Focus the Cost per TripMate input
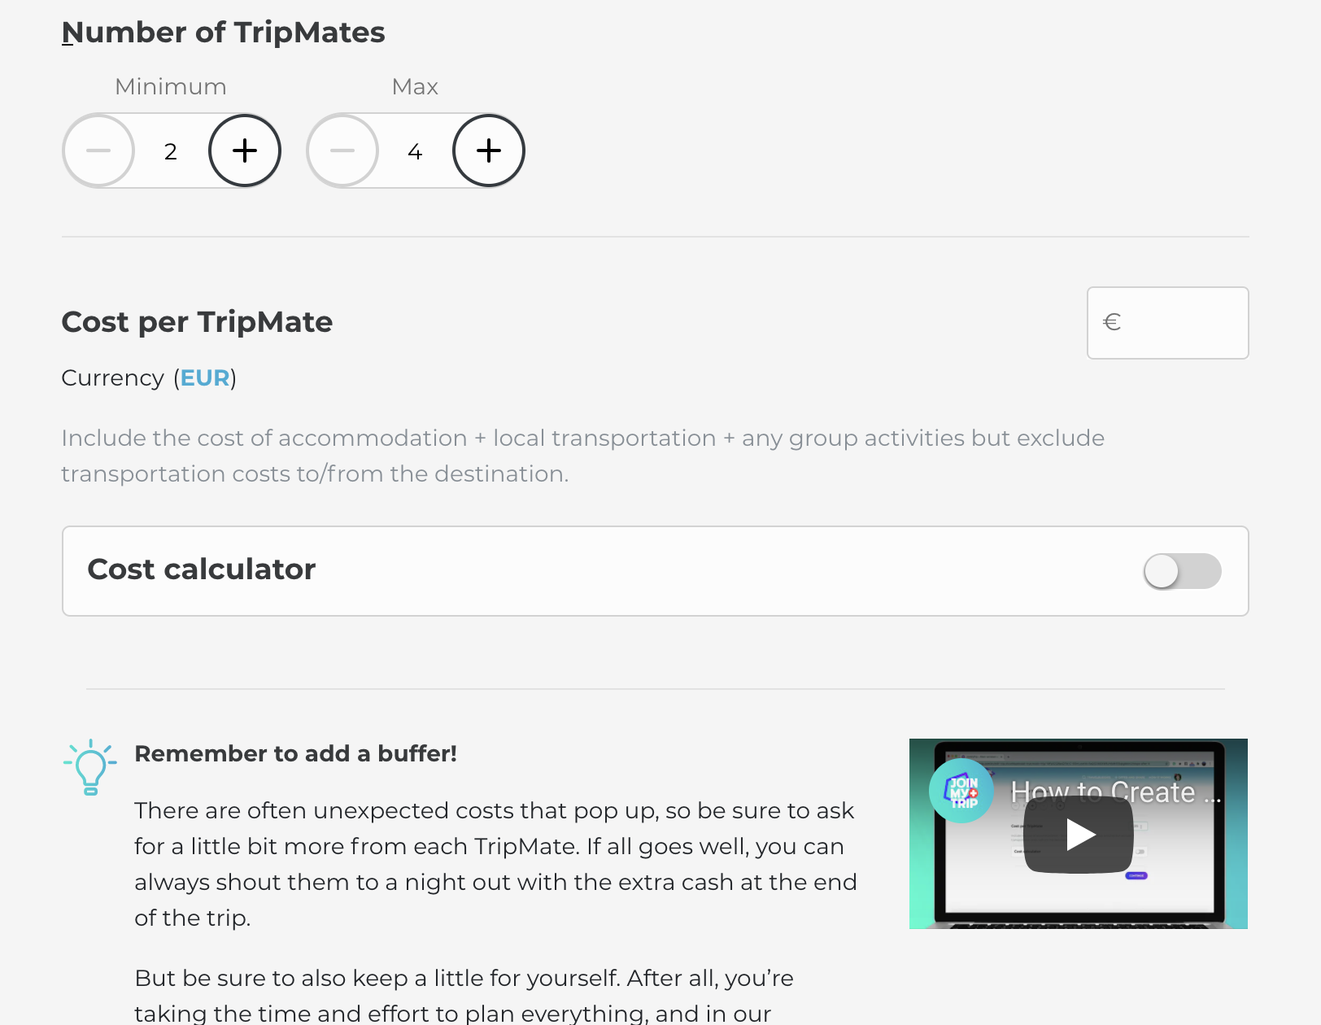 click(x=1183, y=323)
